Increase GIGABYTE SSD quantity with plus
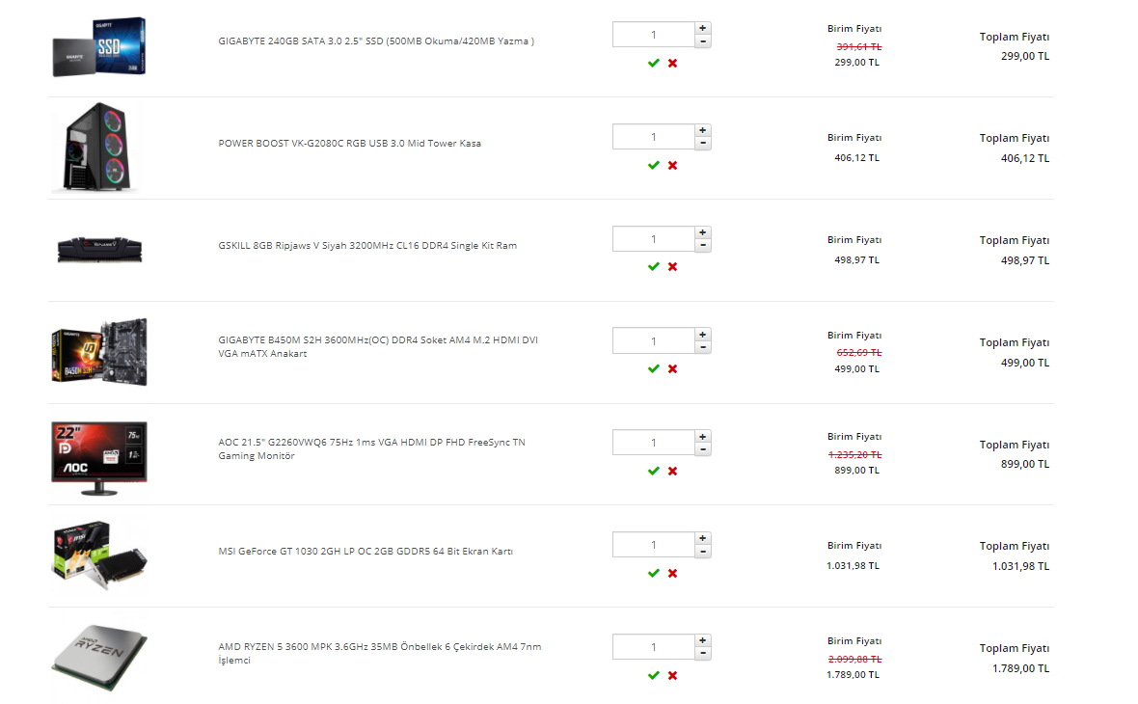Screen dimensions: 1138x704 coord(702,28)
